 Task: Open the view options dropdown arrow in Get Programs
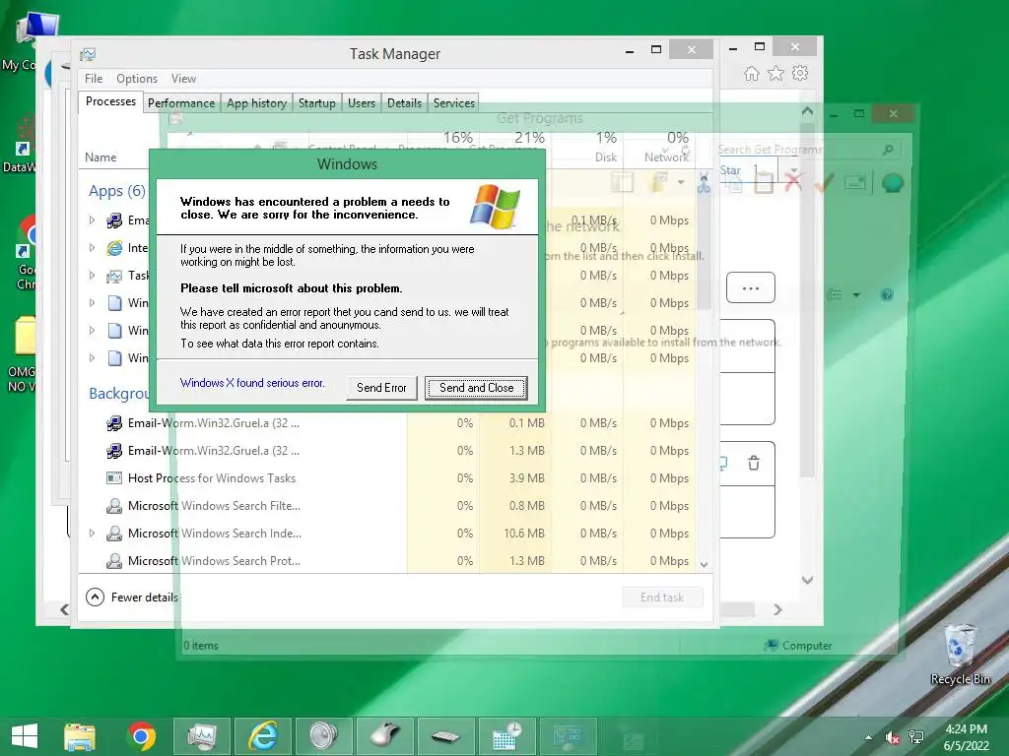click(856, 295)
